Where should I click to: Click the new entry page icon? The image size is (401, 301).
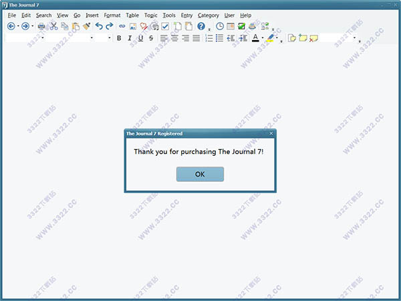coord(178,26)
